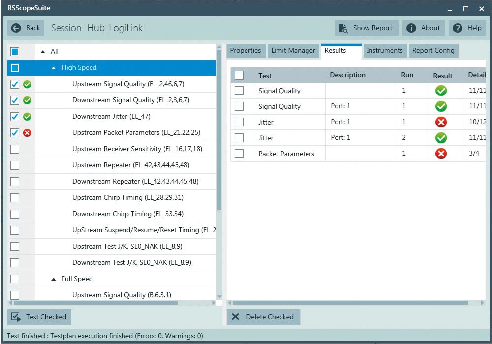Check first Signal Quality result row checkbox

pyautogui.click(x=239, y=91)
